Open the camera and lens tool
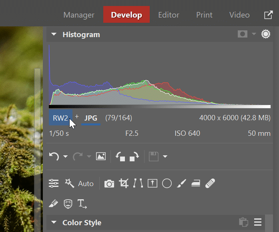This screenshot has height=232, width=279. [109, 184]
